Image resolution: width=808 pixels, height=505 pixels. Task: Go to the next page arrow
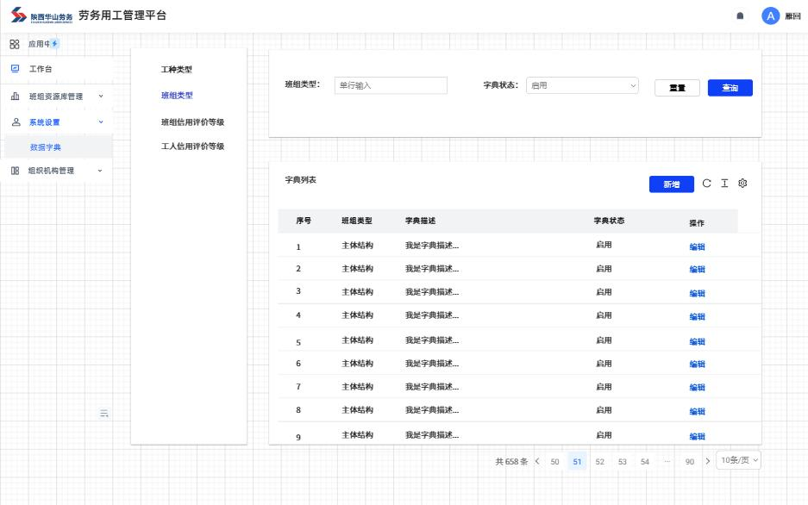[708, 461]
